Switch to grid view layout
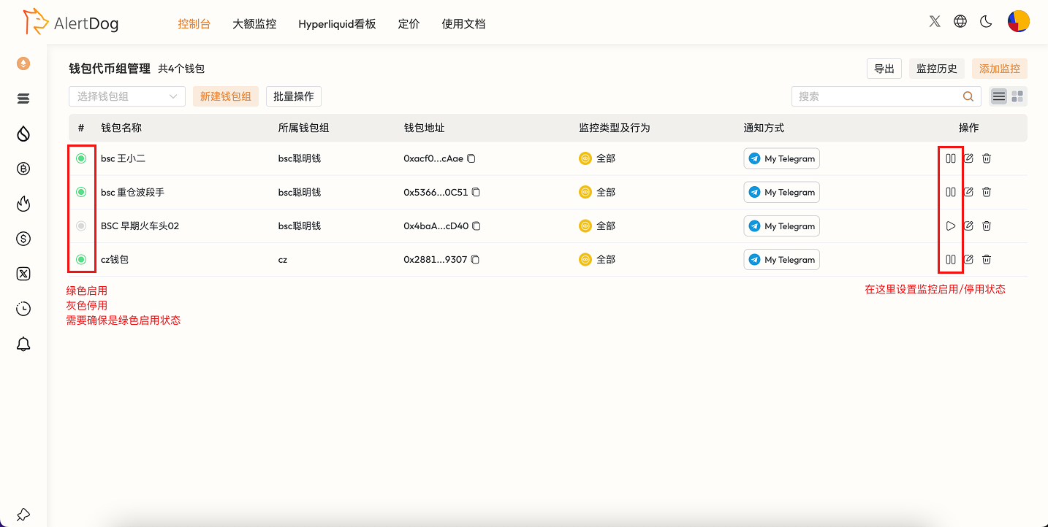 1016,96
